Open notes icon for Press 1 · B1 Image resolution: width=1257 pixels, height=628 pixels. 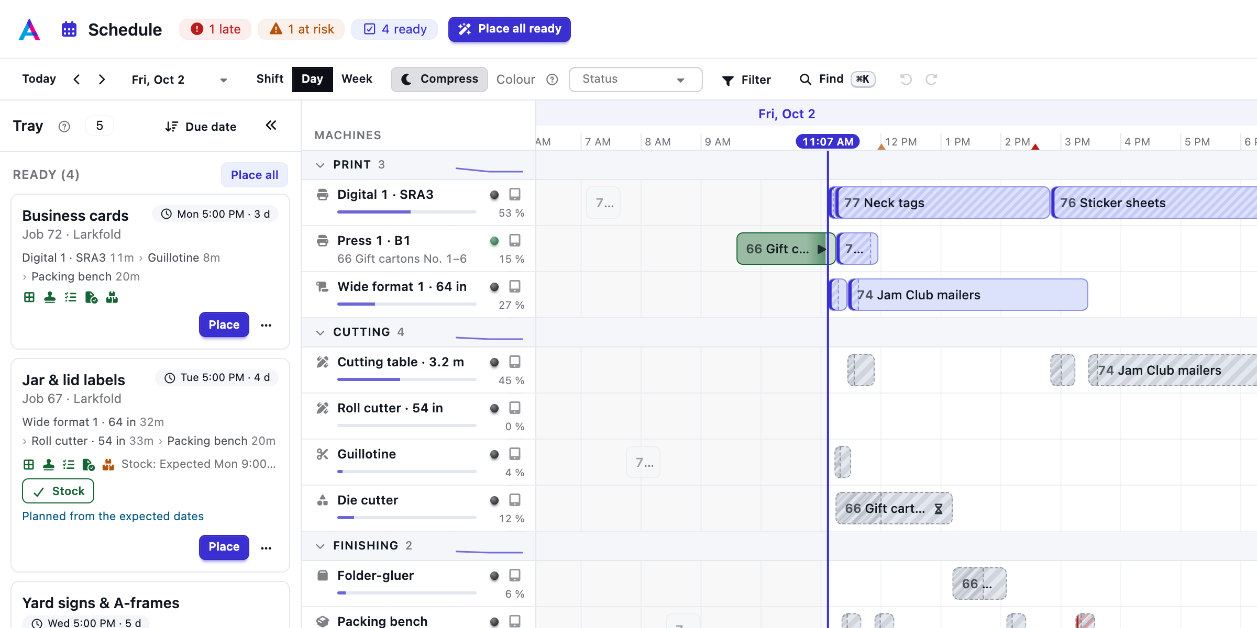point(515,241)
